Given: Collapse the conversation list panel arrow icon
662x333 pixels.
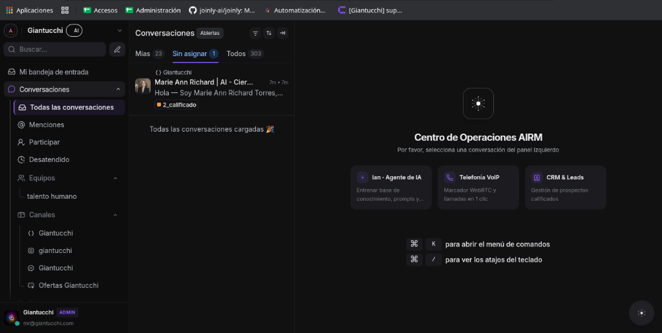Looking at the screenshot, I should (x=283, y=33).
